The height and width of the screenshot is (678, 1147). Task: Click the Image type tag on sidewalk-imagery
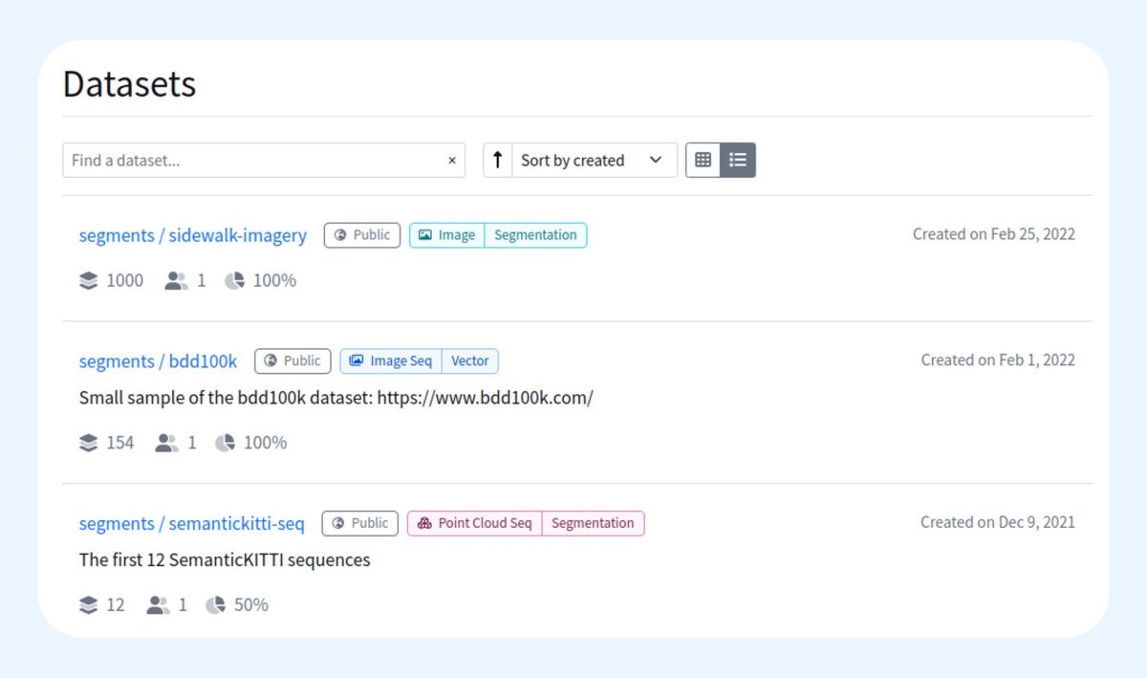tap(447, 235)
